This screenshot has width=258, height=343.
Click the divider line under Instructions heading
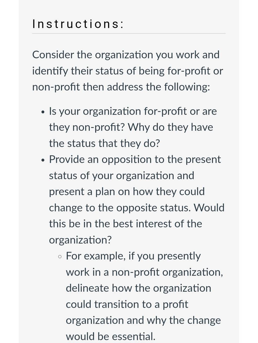click(129, 33)
